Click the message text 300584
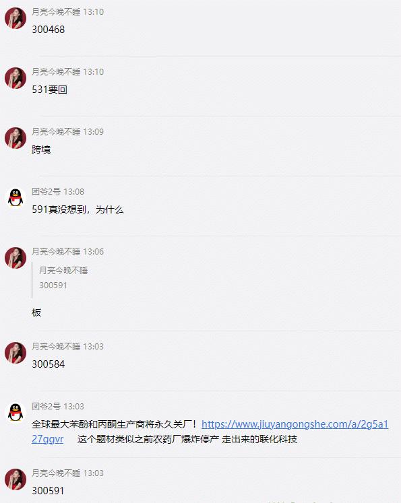The height and width of the screenshot is (503, 401). [x=48, y=364]
